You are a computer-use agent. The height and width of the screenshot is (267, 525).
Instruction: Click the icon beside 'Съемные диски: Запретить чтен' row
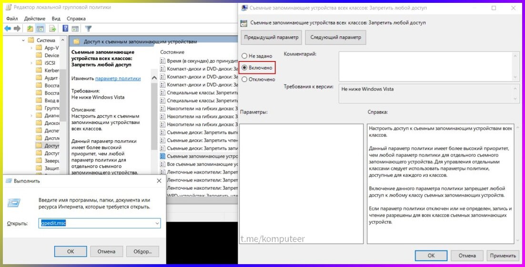tap(163, 140)
